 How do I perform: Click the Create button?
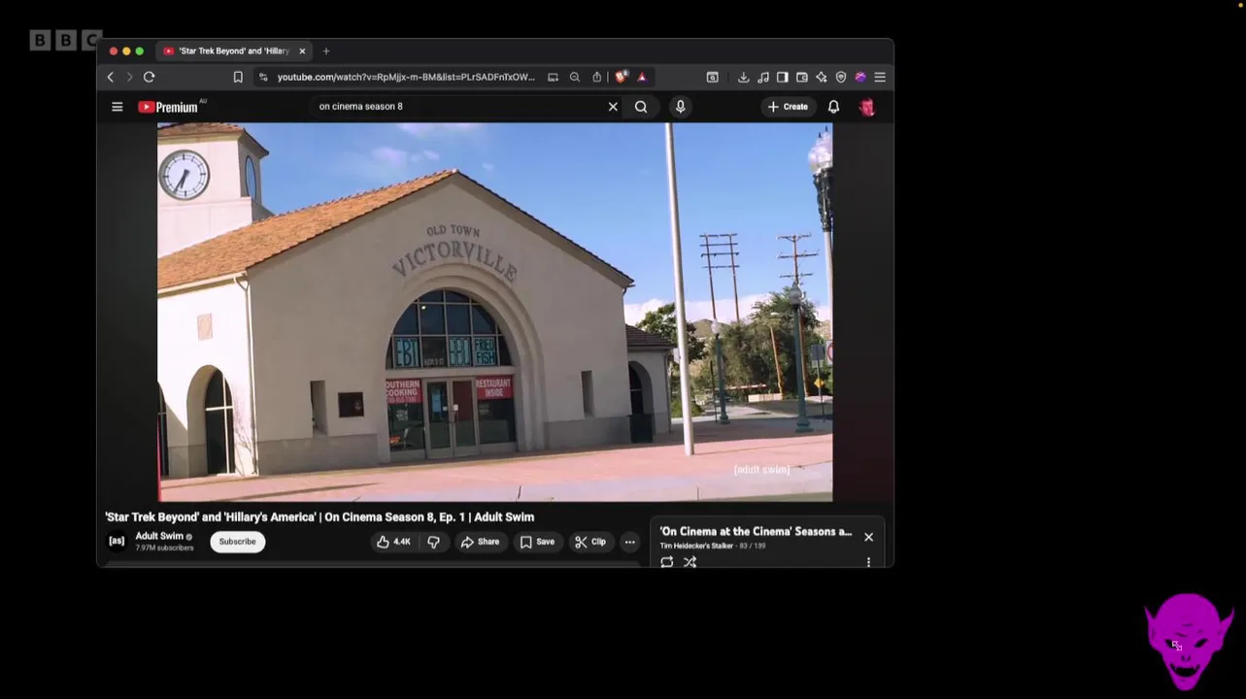point(788,107)
